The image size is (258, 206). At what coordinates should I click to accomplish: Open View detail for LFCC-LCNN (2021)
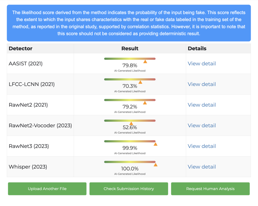202,84
